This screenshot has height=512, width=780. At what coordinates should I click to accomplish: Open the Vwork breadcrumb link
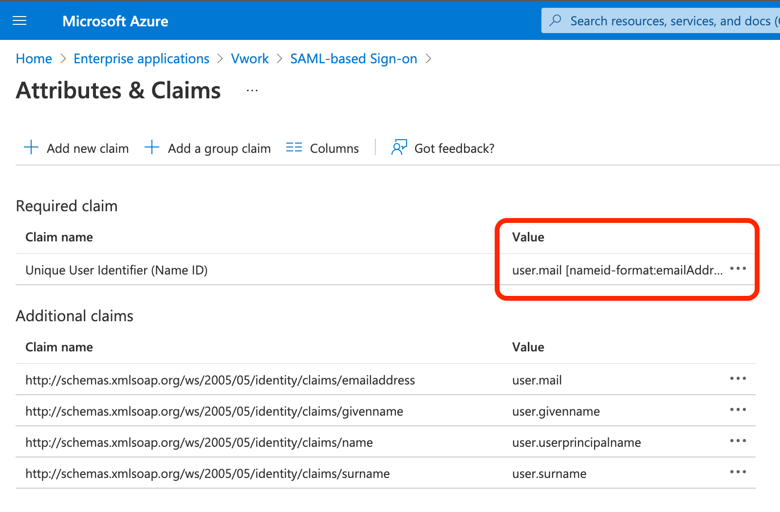[249, 59]
